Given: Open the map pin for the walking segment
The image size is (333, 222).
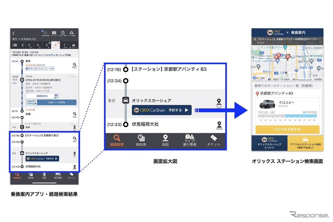Looking at the screenshot, I should click(75, 127).
